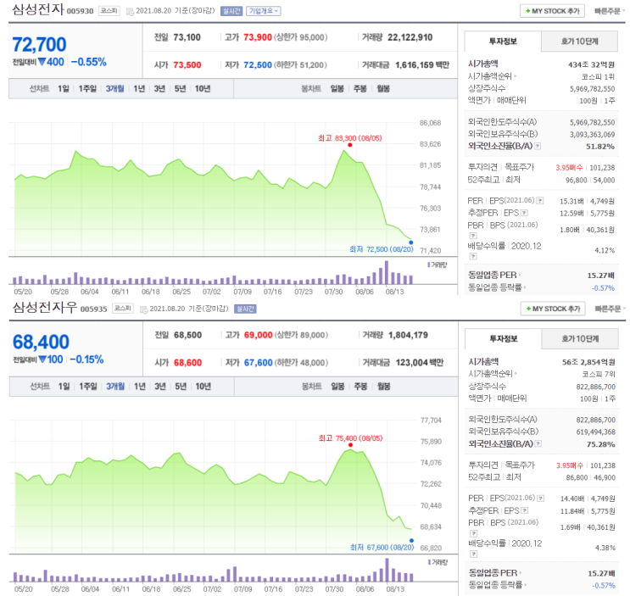Show 10년 range on 삼성전자 chart
Screen dimensions: 630x596
click(x=203, y=89)
